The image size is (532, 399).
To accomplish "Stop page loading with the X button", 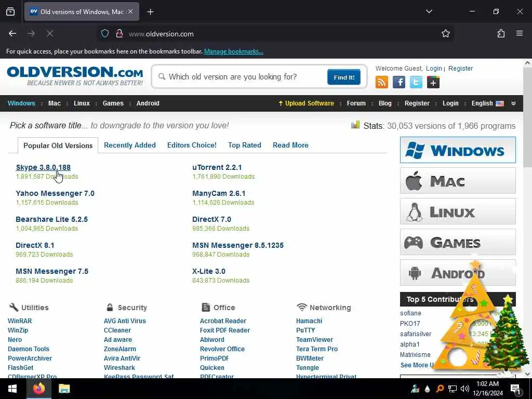I will 49,33.
